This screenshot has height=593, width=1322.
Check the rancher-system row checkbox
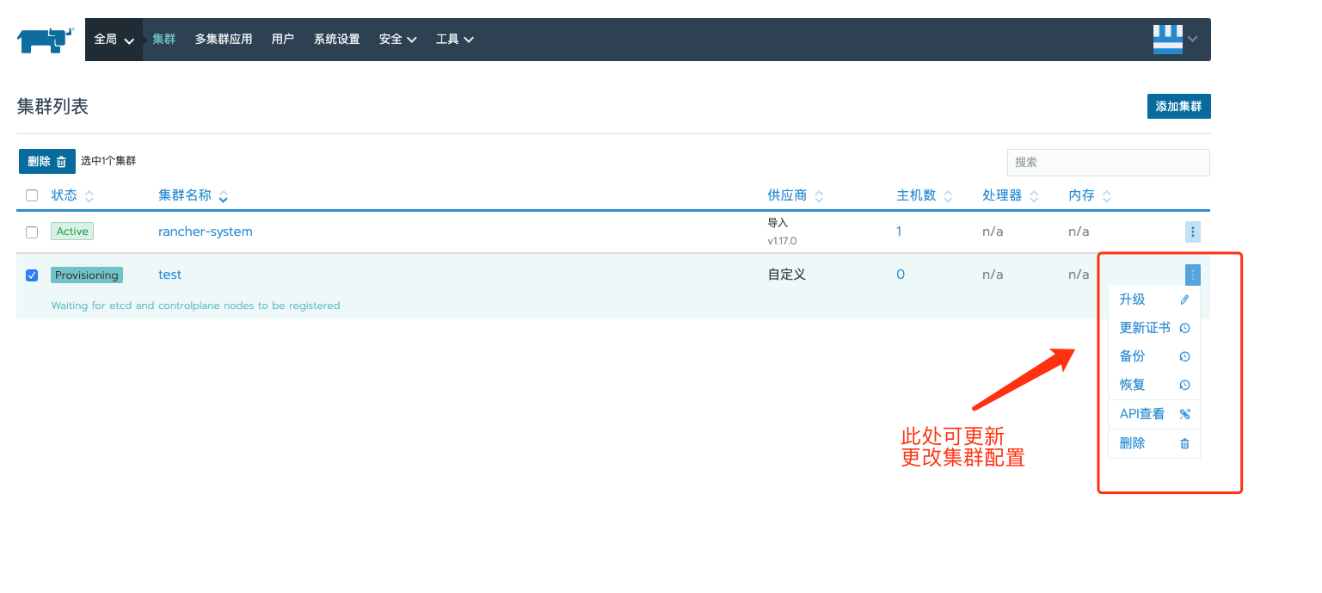[x=32, y=232]
